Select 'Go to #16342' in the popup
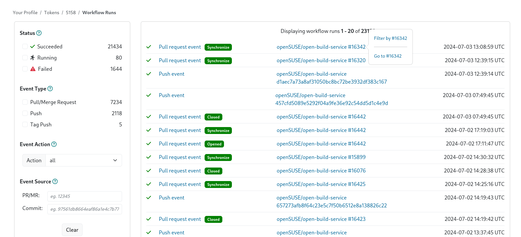Viewport: 521px width, 237px height. [x=387, y=56]
